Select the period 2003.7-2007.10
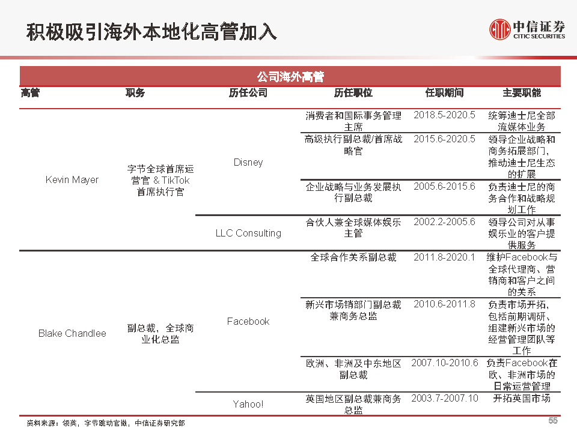Screen dimensions: 577x437 [x=445, y=399]
